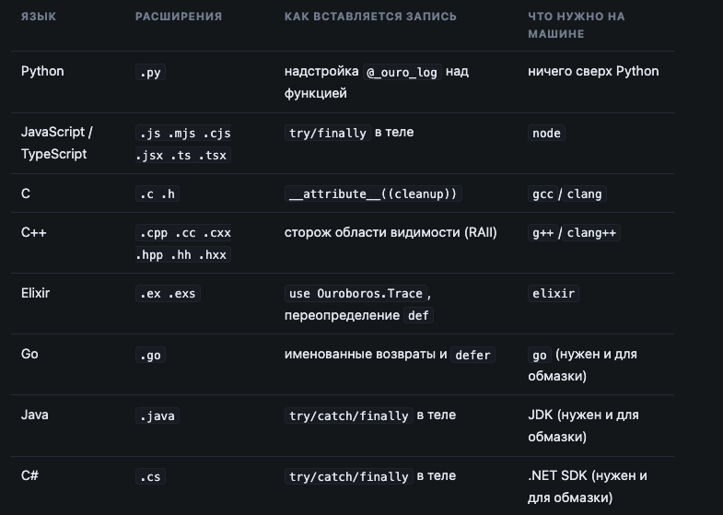Click the clang++ code tag
The width and height of the screenshot is (723, 515).
click(x=591, y=232)
